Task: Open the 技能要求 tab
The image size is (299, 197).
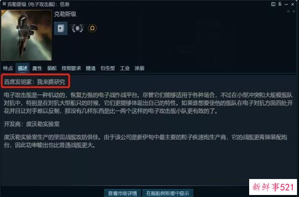Action: point(71,68)
